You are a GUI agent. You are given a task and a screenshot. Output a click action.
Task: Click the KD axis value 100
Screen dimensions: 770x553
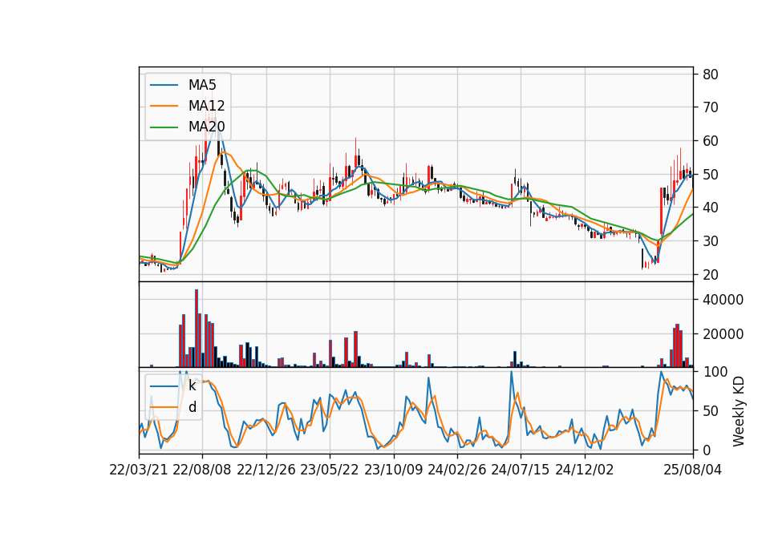[x=715, y=372]
